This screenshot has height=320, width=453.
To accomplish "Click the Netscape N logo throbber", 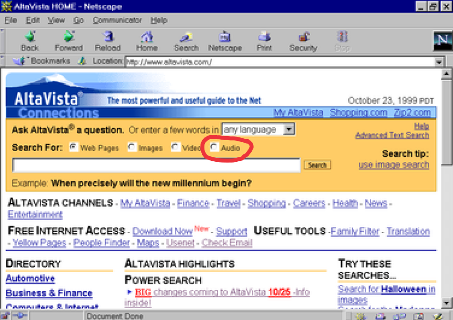I will tap(442, 41).
